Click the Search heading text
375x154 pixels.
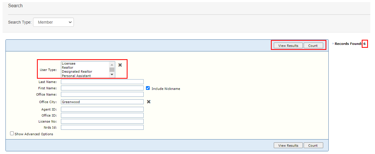click(15, 6)
